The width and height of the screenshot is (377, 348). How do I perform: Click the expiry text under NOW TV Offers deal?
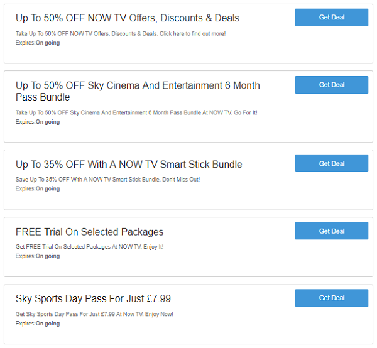pyautogui.click(x=38, y=43)
